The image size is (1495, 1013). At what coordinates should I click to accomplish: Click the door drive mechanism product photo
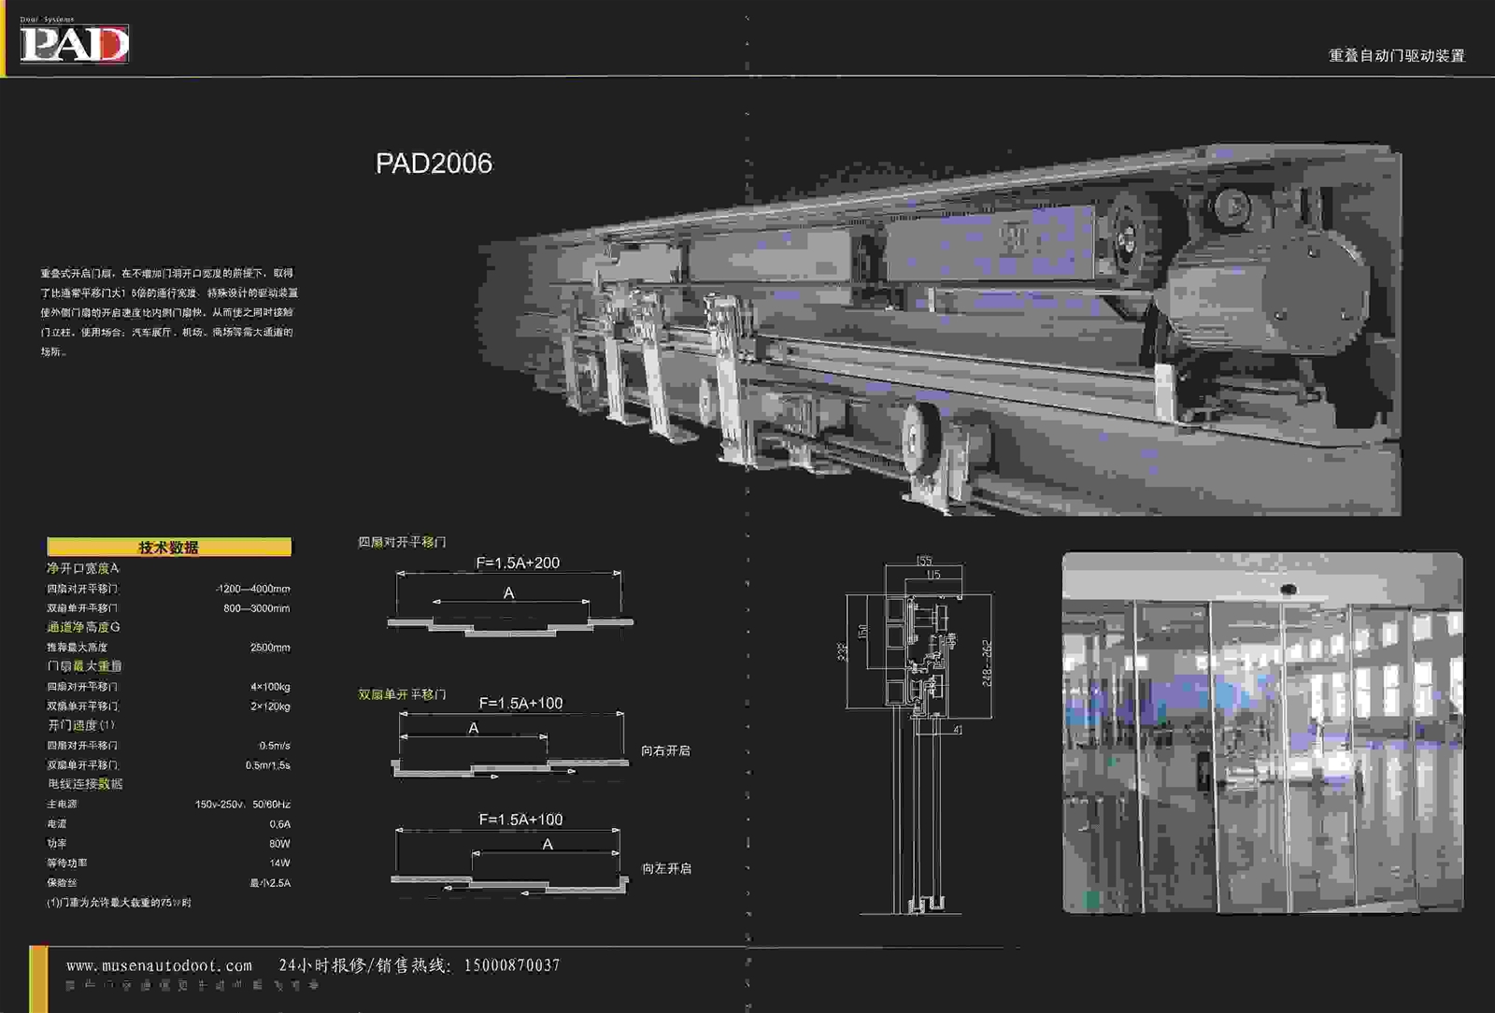(x=939, y=329)
